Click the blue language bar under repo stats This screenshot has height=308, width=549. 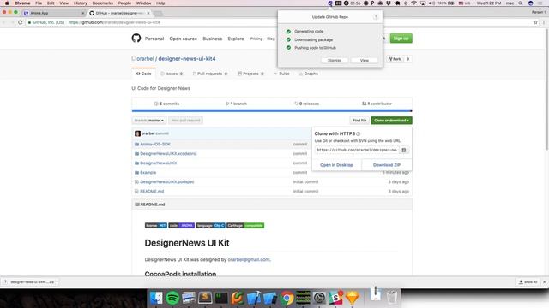coord(272,110)
